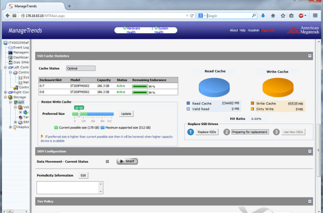The width and height of the screenshot is (323, 213).
Task: Open the browser hamburger menu
Action: coord(315,16)
